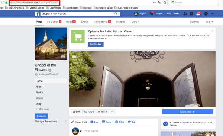
Task: Open the More dropdown in page tabs
Action: (x=135, y=22)
